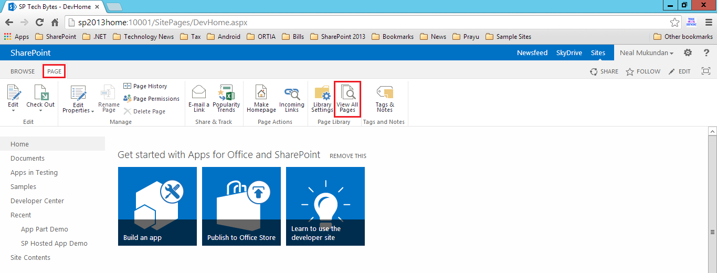Viewport: 717px width, 273px height.
Task: Click the View All Pages ribbon icon
Action: tap(347, 99)
